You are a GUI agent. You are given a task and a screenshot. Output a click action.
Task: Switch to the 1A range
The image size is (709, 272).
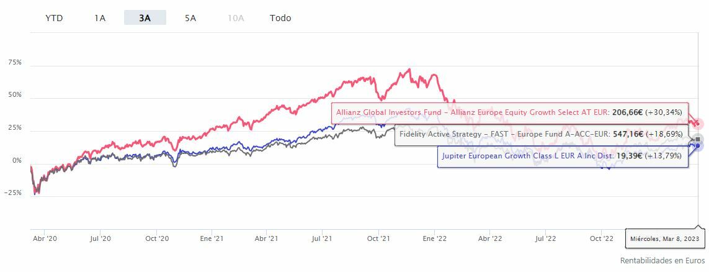(100, 18)
